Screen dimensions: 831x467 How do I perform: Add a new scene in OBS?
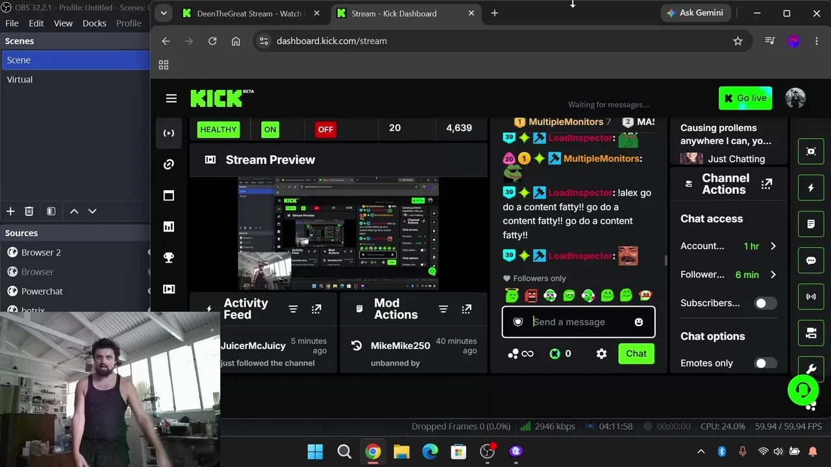(10, 211)
